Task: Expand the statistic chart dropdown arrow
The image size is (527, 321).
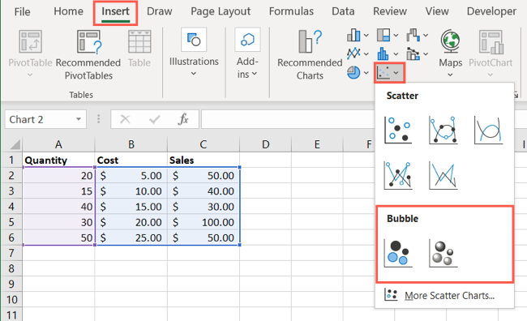Action: 396,53
